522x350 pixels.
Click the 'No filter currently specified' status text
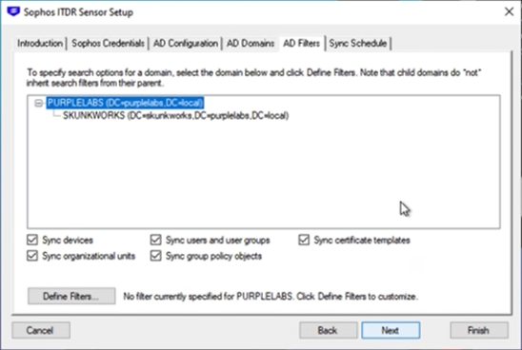tap(271, 297)
